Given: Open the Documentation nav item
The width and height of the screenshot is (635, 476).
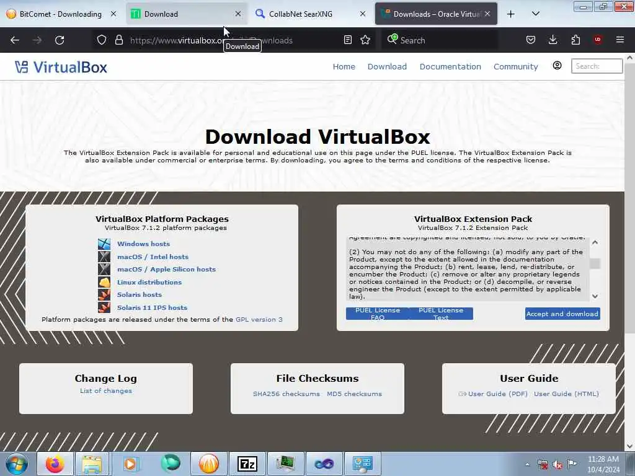Looking at the screenshot, I should pyautogui.click(x=450, y=66).
